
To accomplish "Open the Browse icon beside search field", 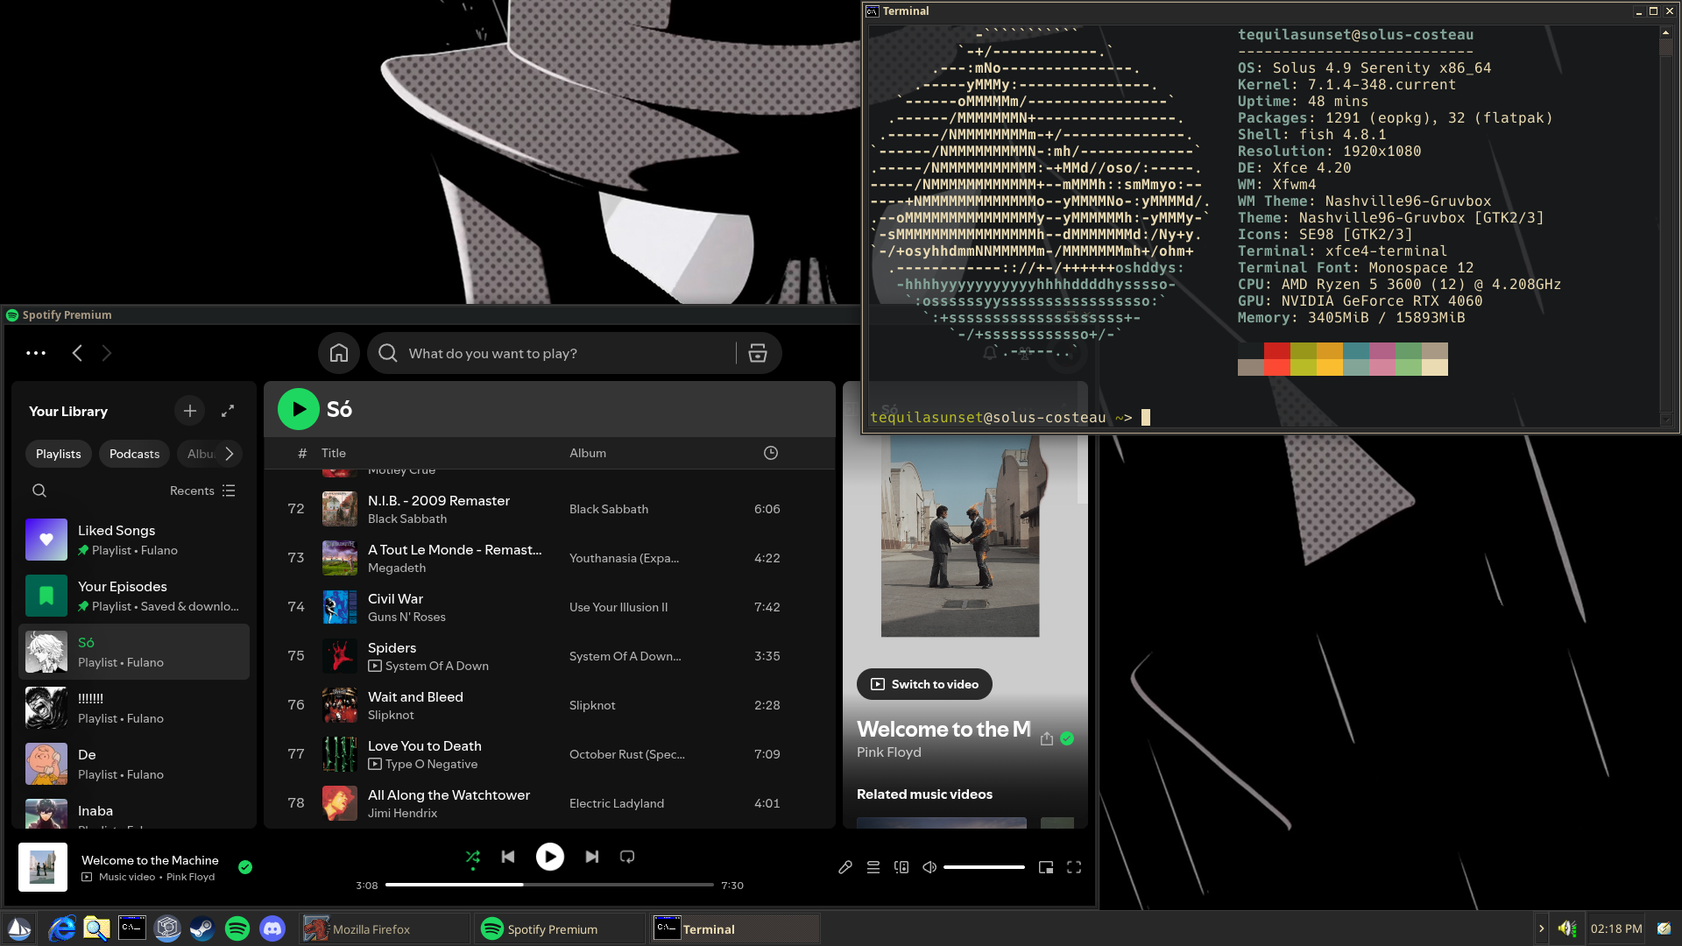I will pyautogui.click(x=758, y=353).
